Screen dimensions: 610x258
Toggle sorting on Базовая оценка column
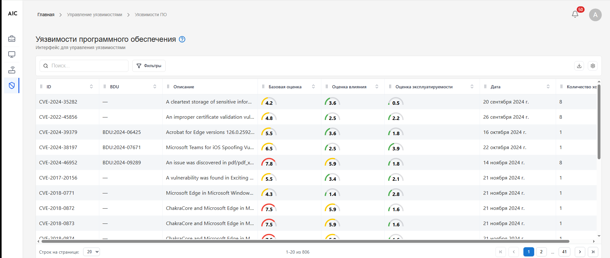pyautogui.click(x=313, y=87)
